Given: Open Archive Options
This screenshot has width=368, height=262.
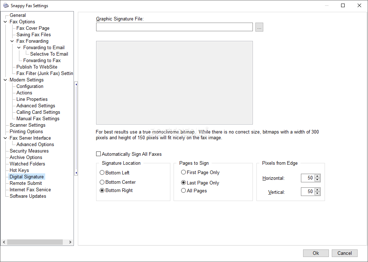Looking at the screenshot, I should tap(26, 157).
